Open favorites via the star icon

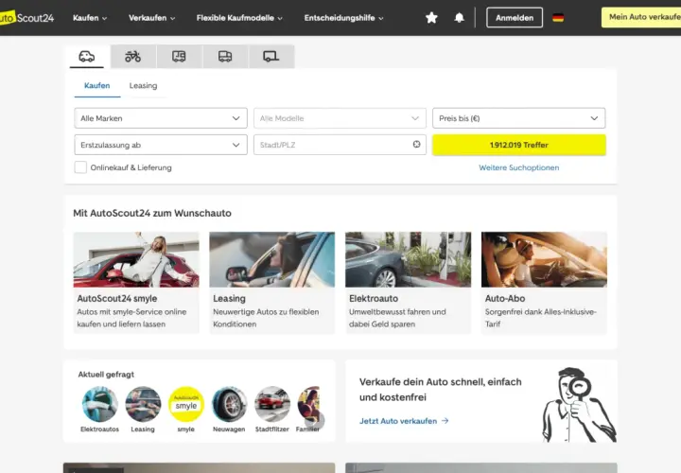click(431, 18)
